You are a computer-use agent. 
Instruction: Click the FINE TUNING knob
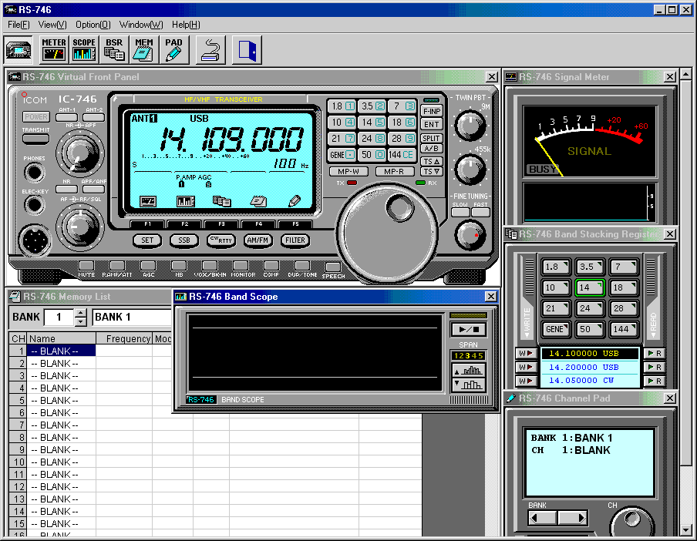click(470, 235)
